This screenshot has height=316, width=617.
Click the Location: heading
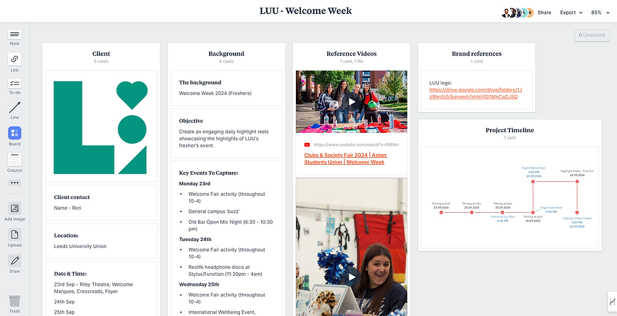click(66, 235)
